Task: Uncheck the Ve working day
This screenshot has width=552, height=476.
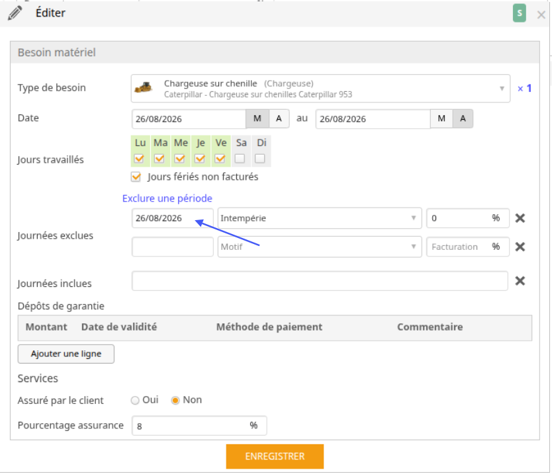Action: pyautogui.click(x=220, y=159)
